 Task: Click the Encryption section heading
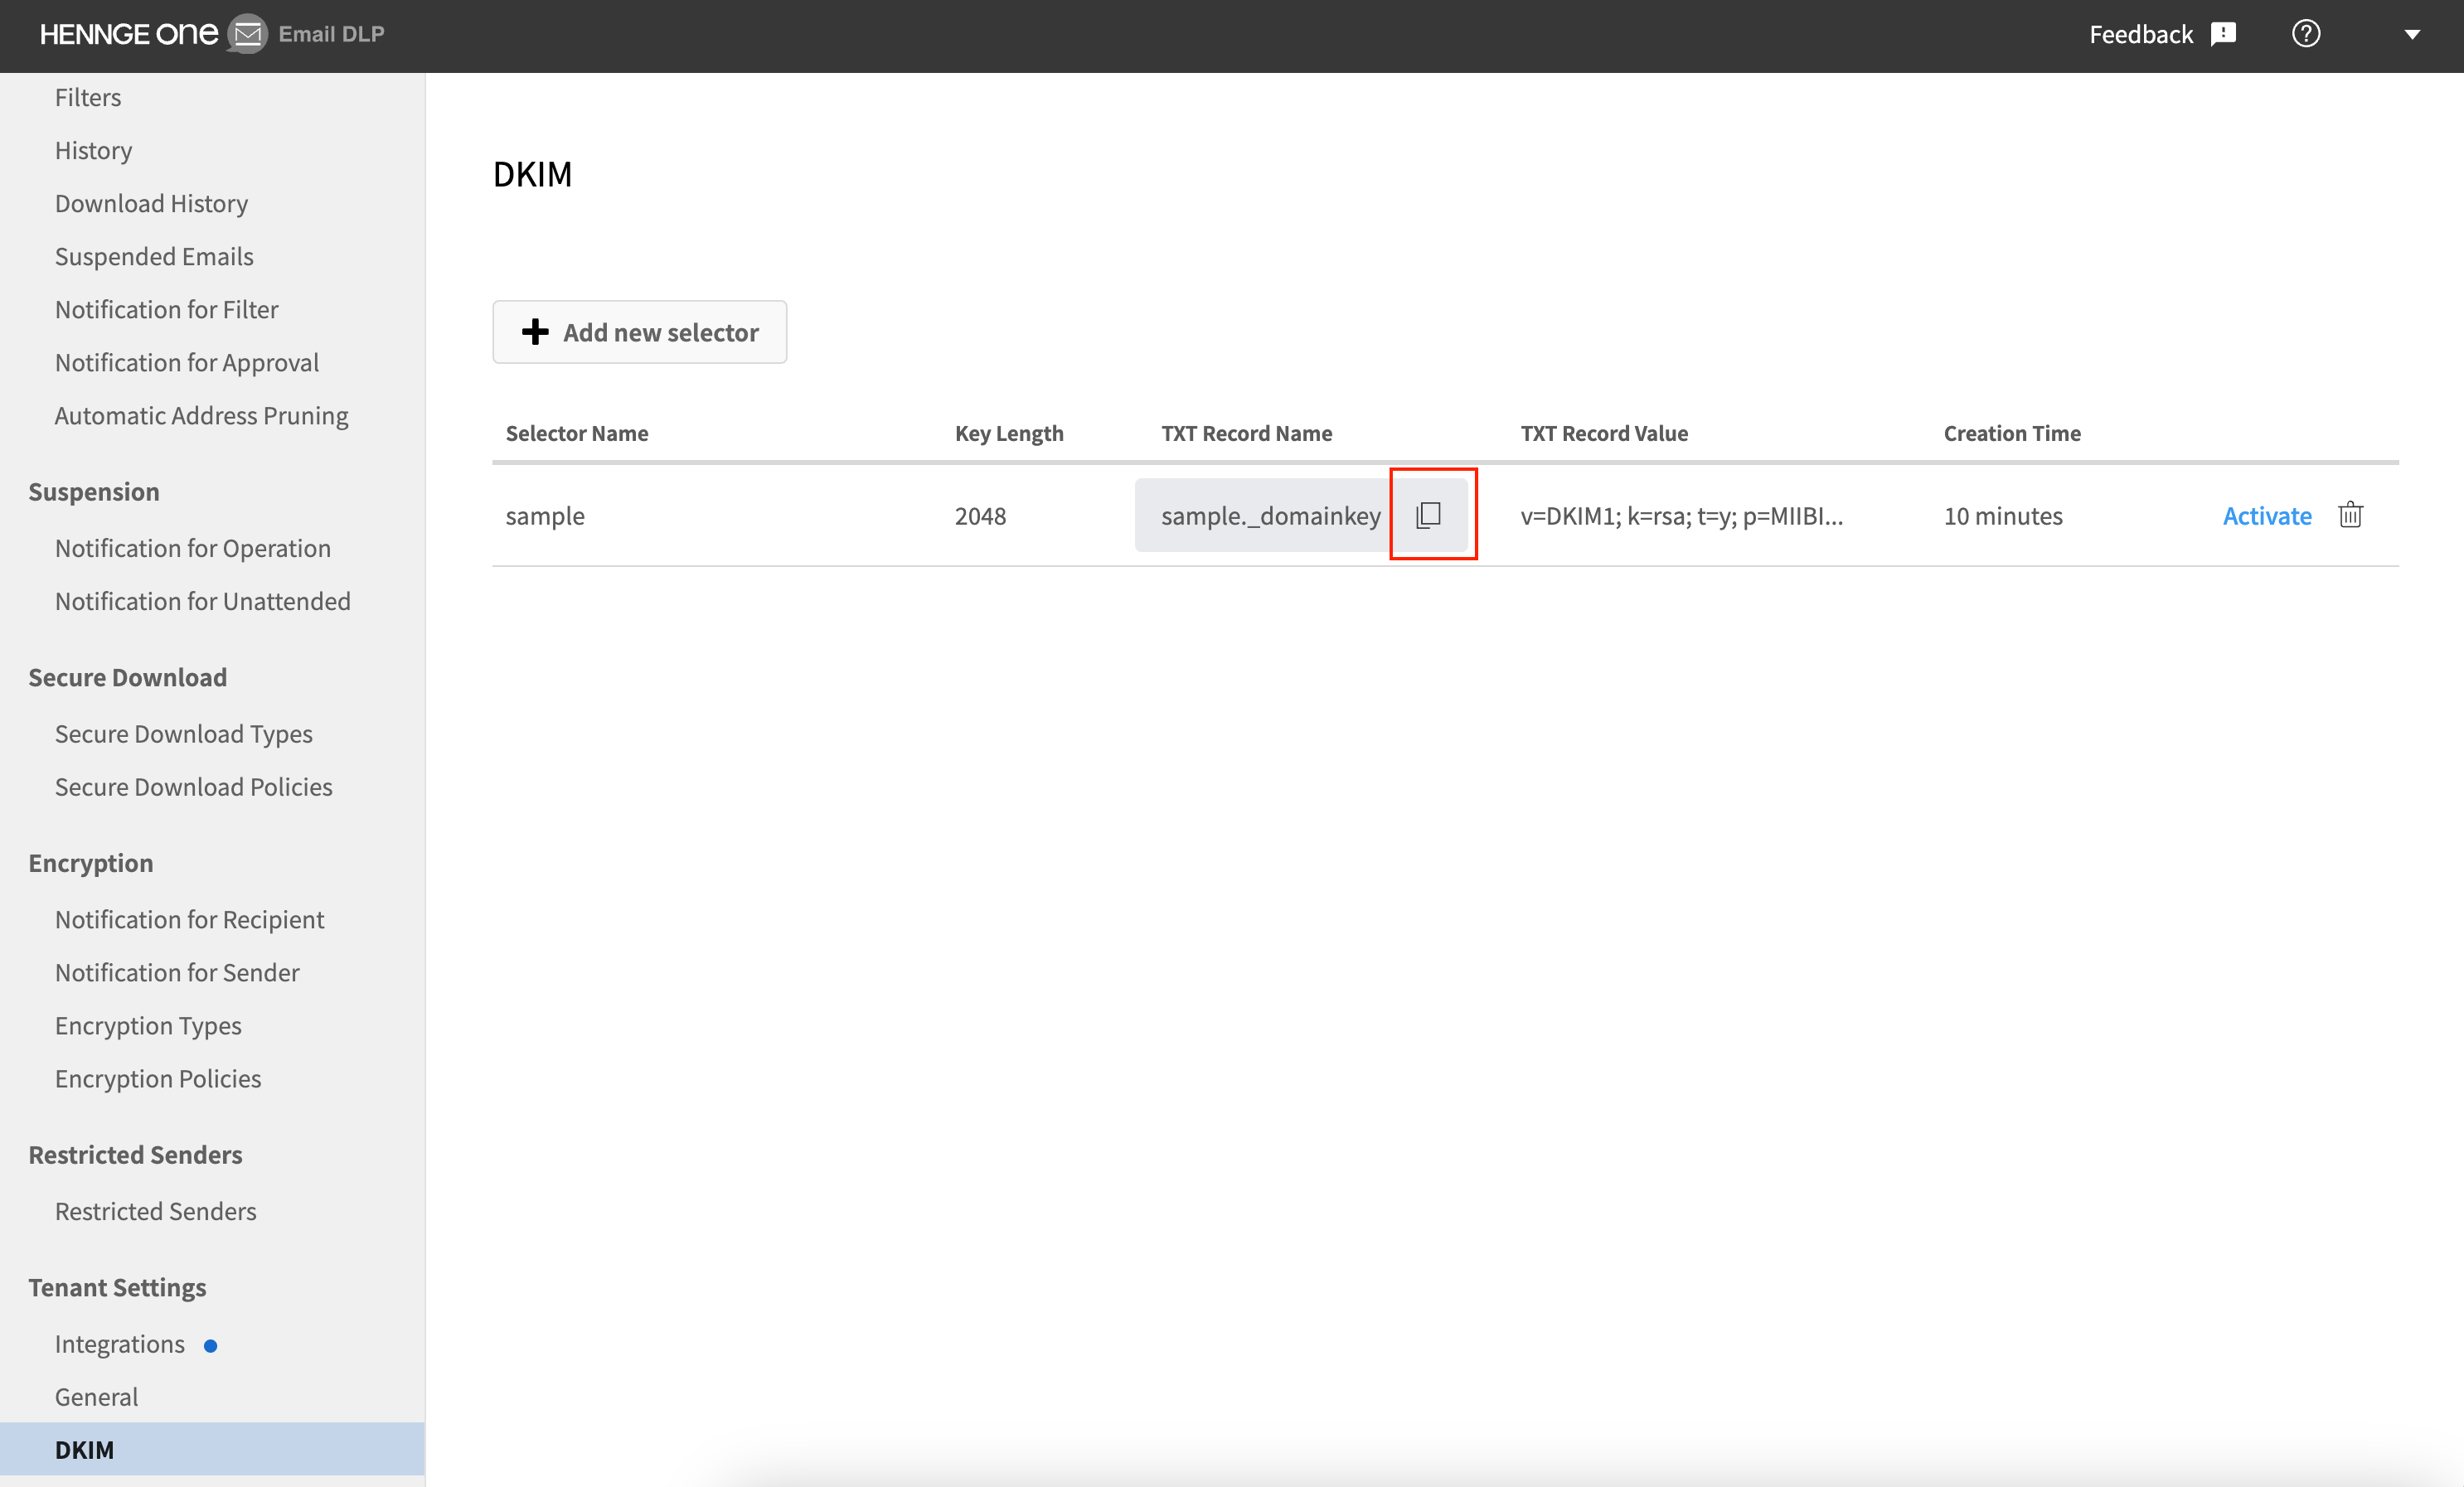click(91, 863)
